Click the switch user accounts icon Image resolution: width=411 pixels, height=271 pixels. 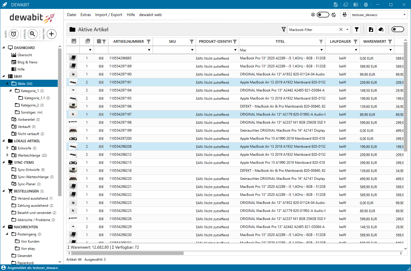click(344, 15)
